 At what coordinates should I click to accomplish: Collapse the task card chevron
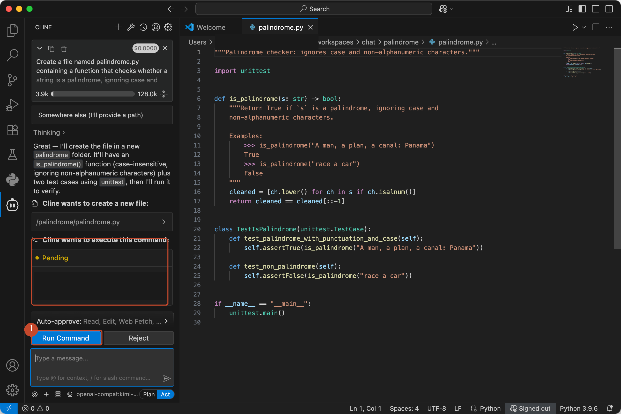tap(40, 48)
